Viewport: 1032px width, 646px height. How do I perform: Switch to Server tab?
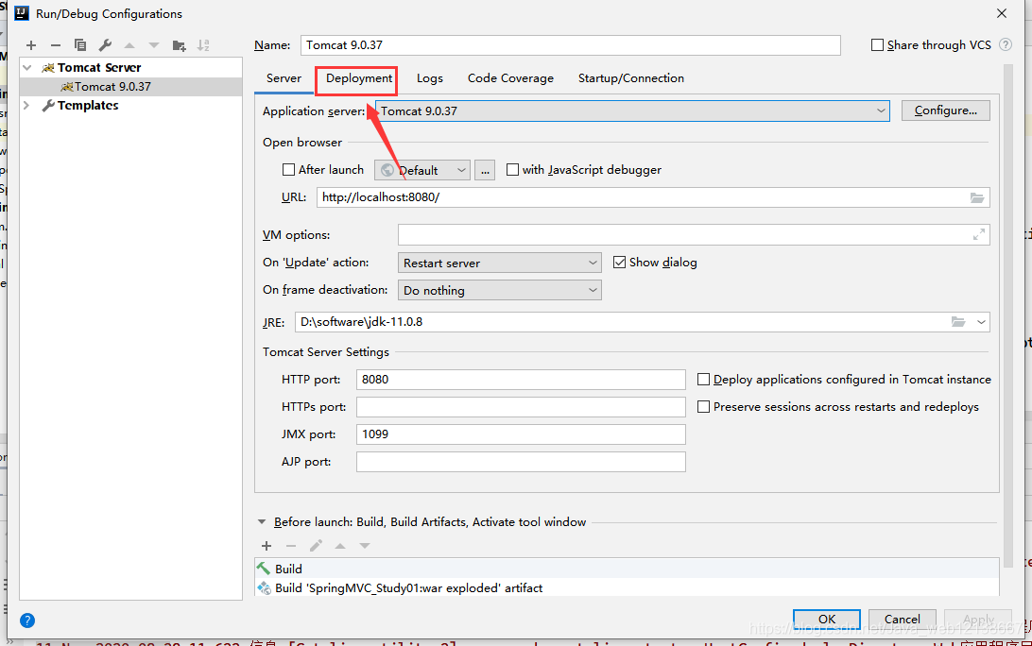[284, 78]
